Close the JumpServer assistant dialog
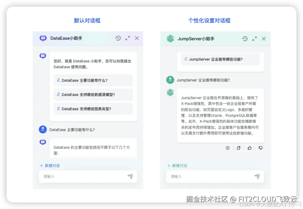303x209 pixels. coord(264,39)
